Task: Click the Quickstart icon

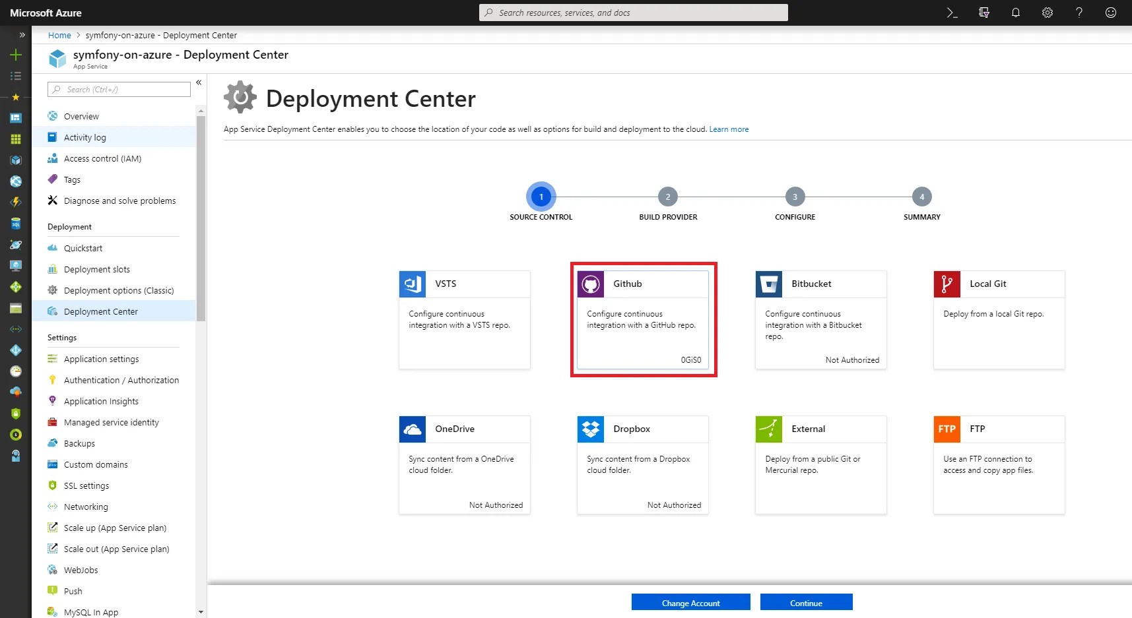Action: 53,248
